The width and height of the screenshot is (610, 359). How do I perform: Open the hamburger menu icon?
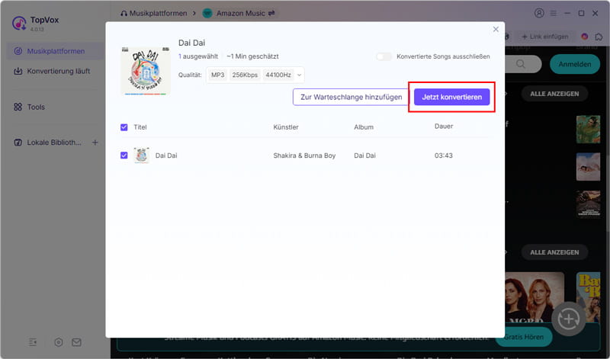[x=554, y=13]
